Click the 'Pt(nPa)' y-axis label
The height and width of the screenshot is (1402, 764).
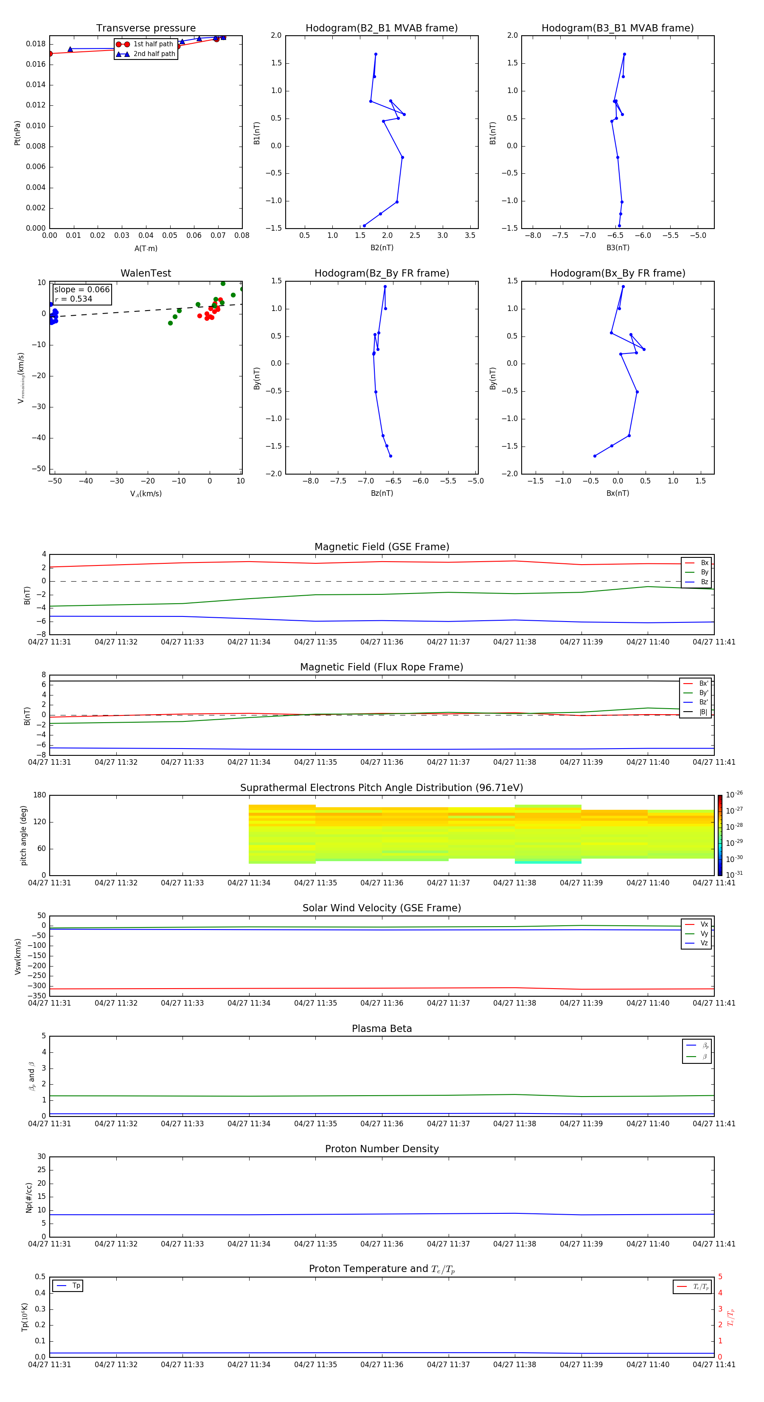[17, 132]
